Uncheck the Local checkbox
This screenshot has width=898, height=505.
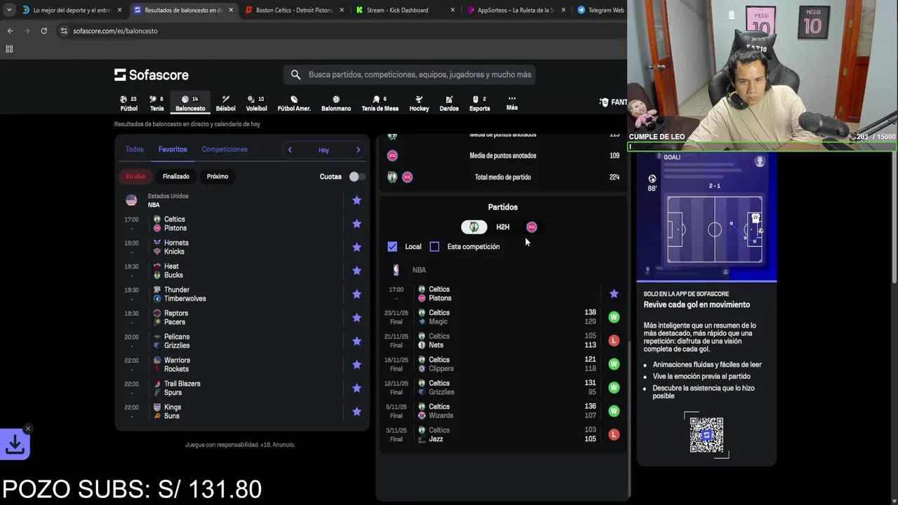click(392, 246)
